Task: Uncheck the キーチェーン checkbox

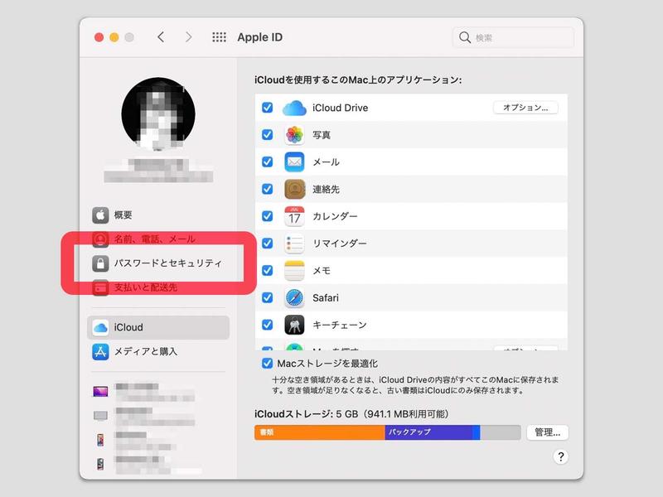Action: 267,324
